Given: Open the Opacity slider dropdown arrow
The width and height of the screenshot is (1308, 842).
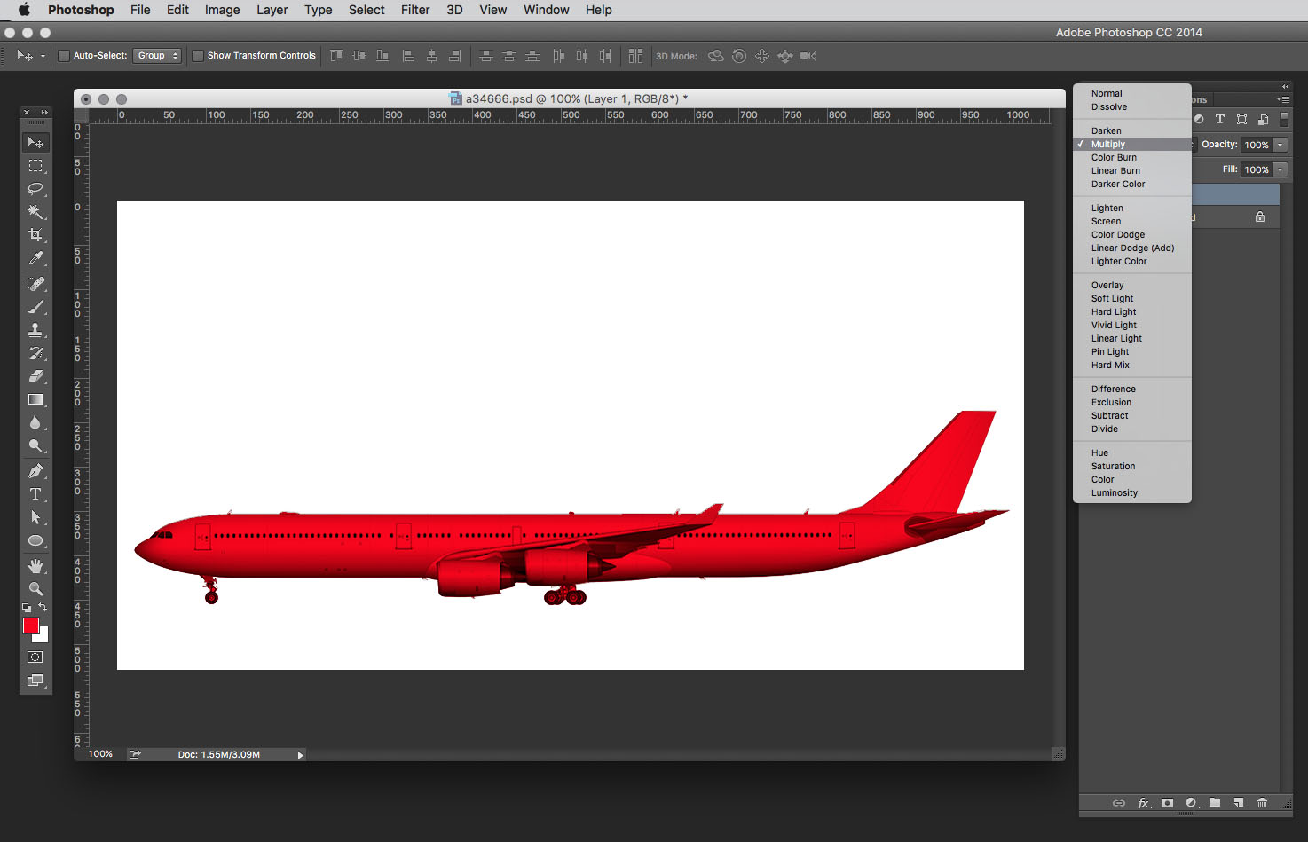Looking at the screenshot, I should point(1280,145).
